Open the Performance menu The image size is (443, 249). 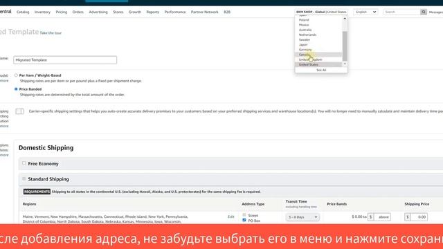pyautogui.click(x=175, y=12)
